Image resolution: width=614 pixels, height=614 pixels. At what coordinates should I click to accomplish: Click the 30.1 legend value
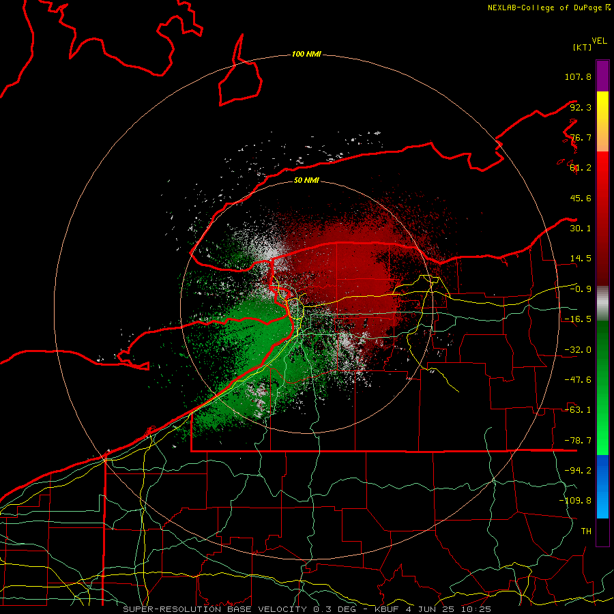tap(581, 229)
